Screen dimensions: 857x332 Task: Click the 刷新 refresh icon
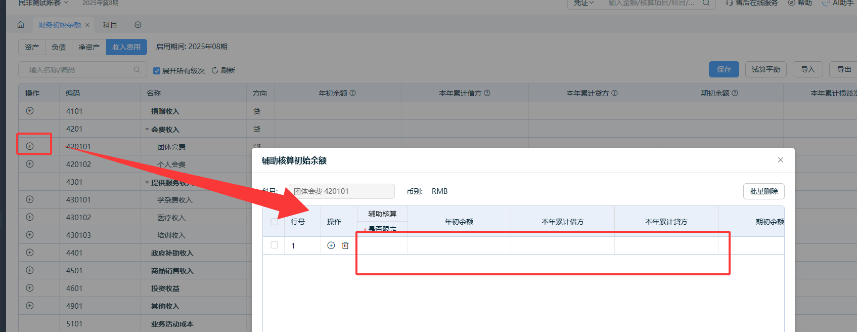[215, 70]
